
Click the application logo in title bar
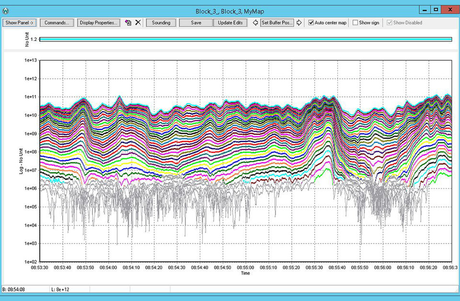click(5, 10)
